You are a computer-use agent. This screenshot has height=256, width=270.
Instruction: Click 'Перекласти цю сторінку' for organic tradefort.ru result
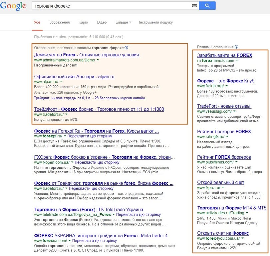click(91, 188)
